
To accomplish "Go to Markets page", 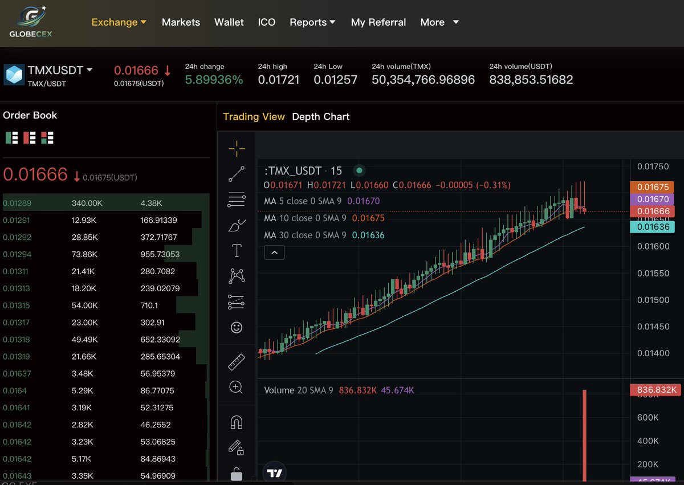I will (181, 22).
